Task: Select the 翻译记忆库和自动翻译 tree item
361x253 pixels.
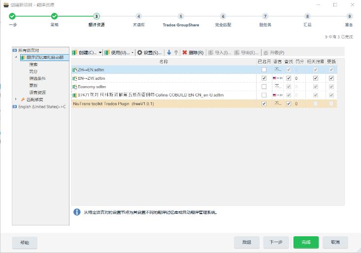Action: point(45,58)
